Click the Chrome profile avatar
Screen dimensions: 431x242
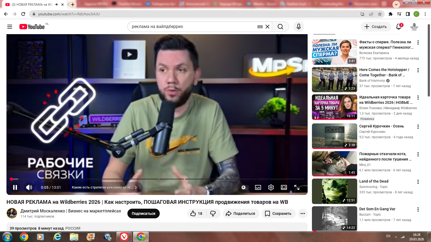coord(416,14)
